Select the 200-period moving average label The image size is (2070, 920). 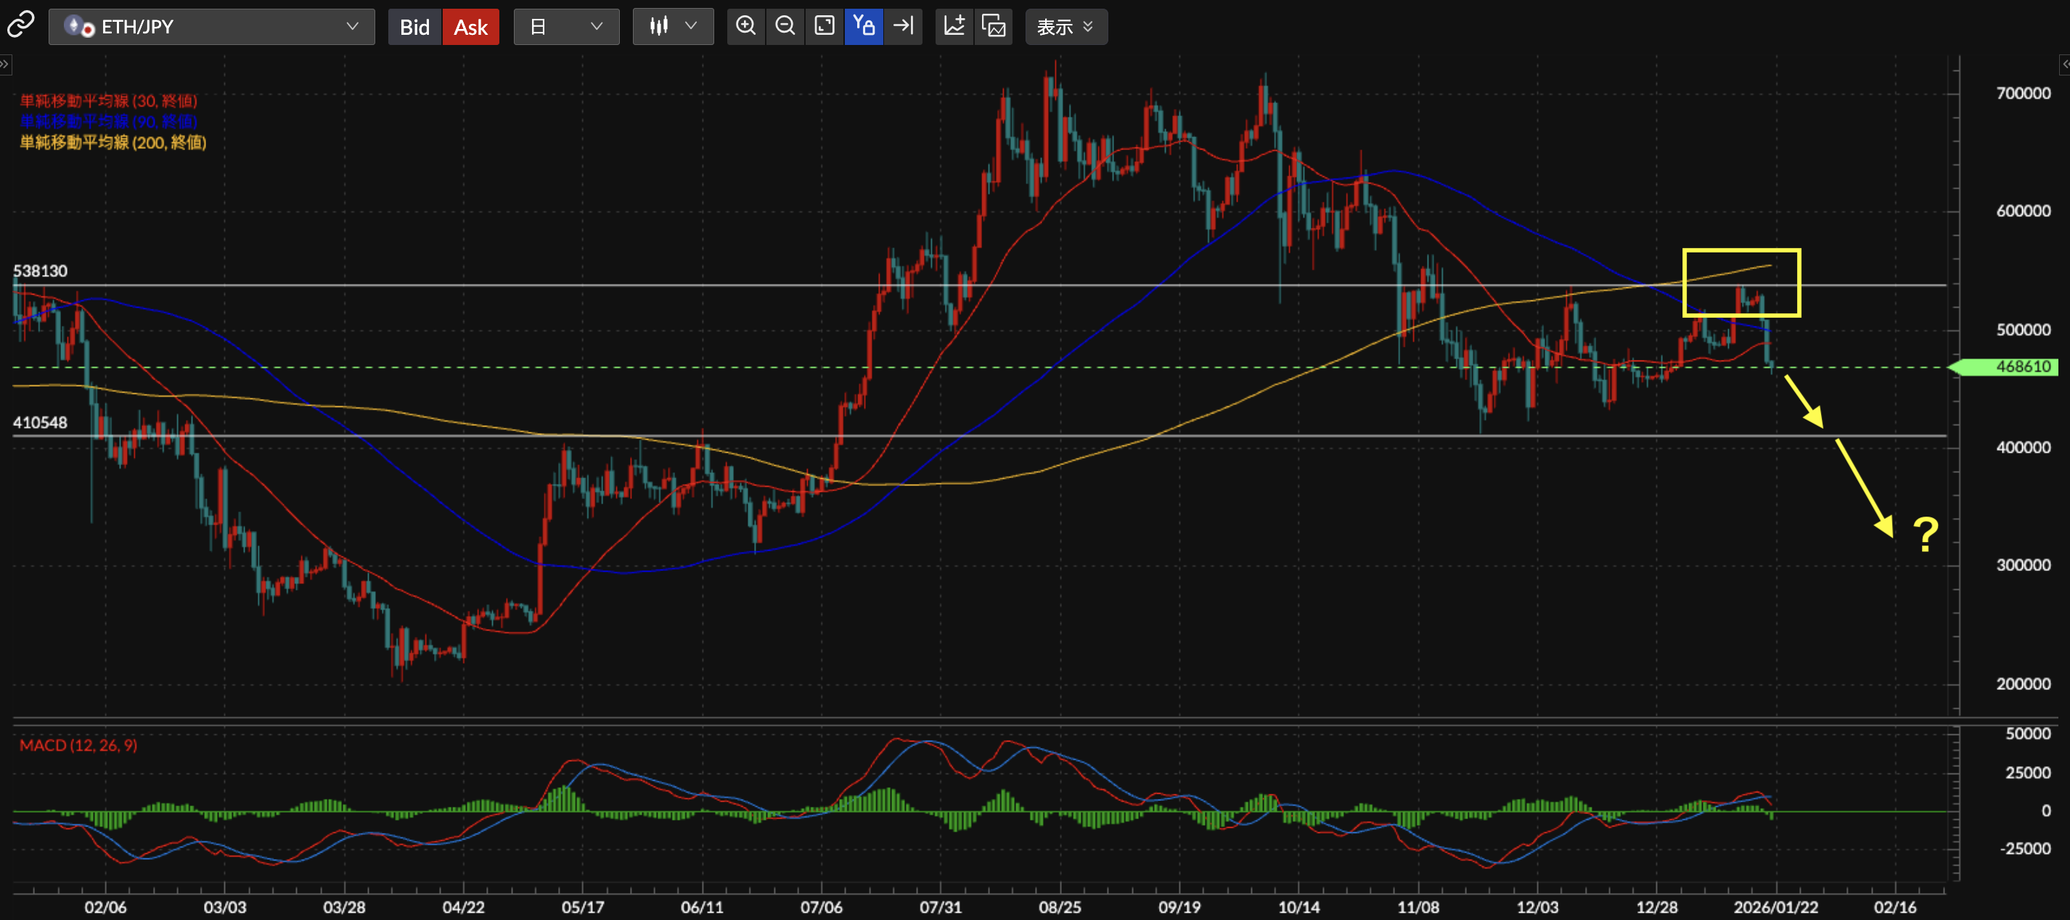(x=112, y=142)
